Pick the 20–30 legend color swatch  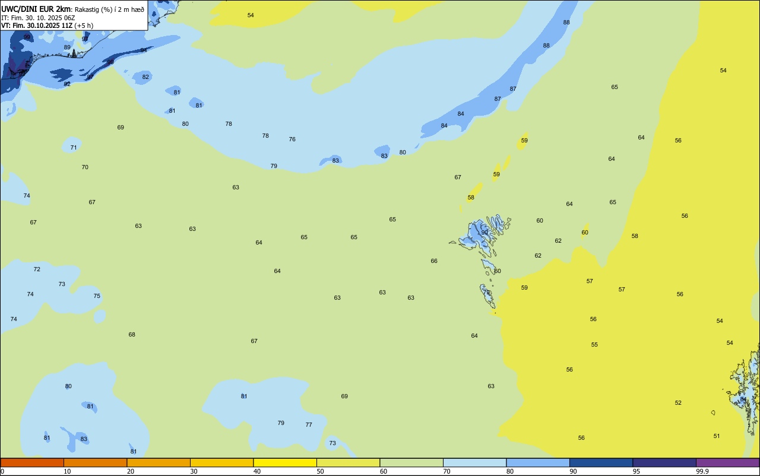tap(159, 462)
